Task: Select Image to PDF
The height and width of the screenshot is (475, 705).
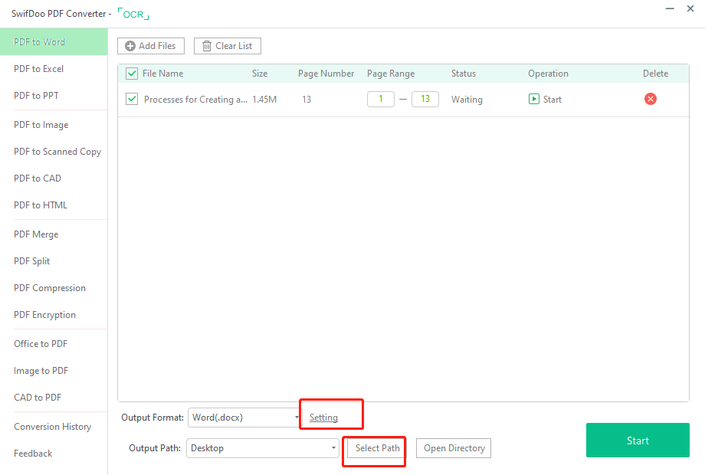Action: [x=41, y=371]
